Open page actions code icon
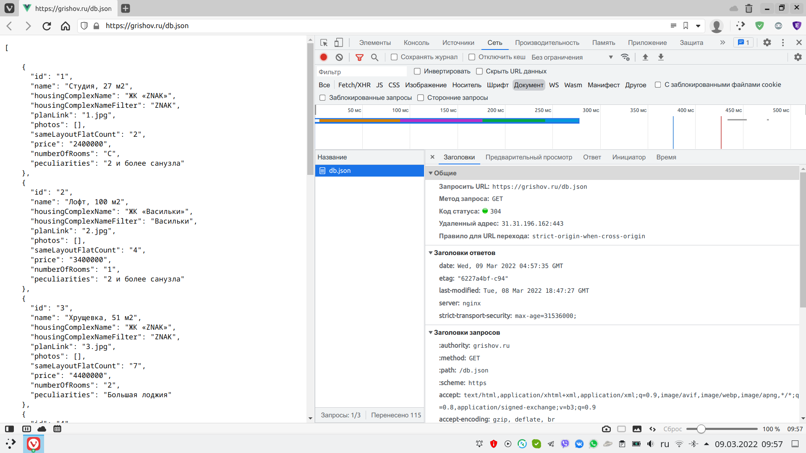 [652, 429]
